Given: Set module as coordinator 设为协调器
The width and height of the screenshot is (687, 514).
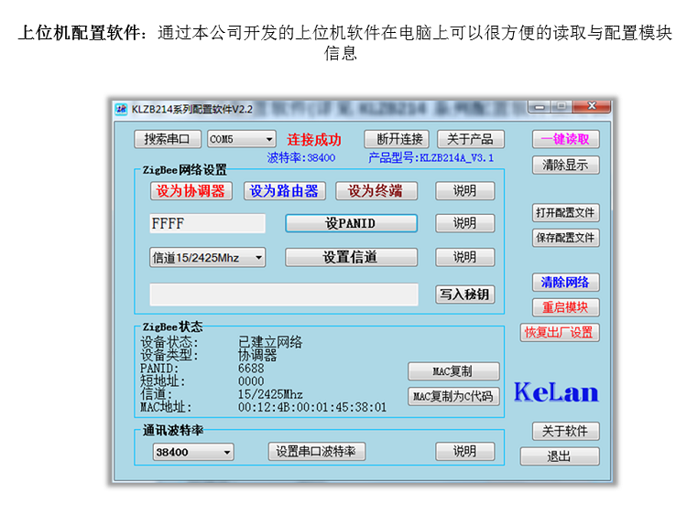Looking at the screenshot, I should 191,191.
